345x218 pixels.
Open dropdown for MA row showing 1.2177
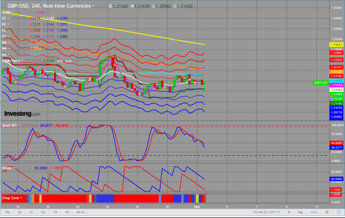point(9,54)
